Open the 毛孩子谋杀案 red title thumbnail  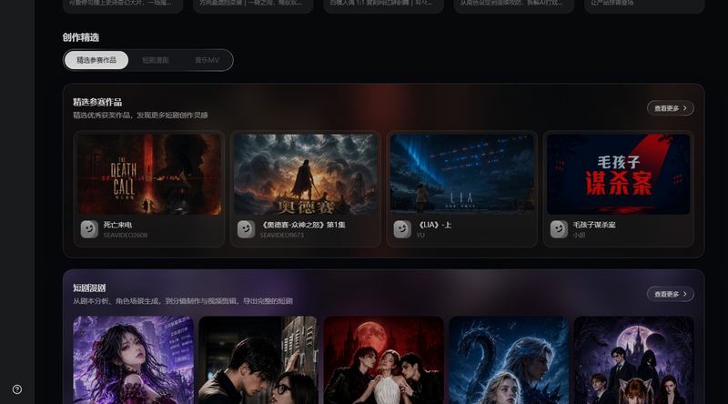point(619,174)
